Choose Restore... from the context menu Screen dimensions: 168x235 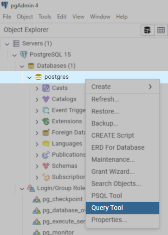[x=123, y=111]
